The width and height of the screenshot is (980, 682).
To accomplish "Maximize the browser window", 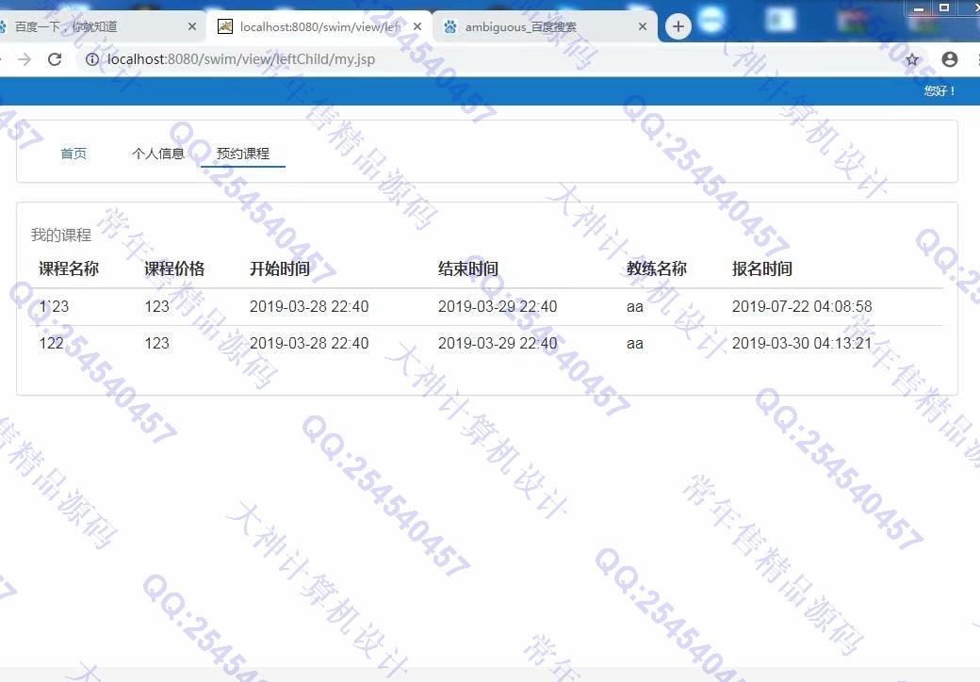I will (x=944, y=8).
